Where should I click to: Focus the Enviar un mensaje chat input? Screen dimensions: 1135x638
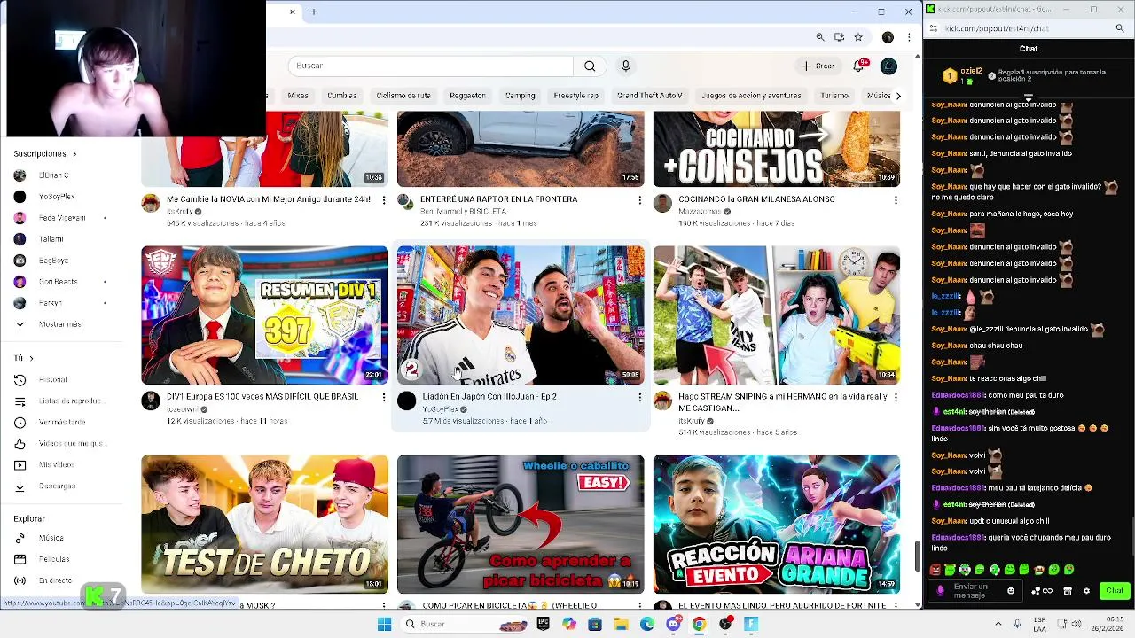975,591
